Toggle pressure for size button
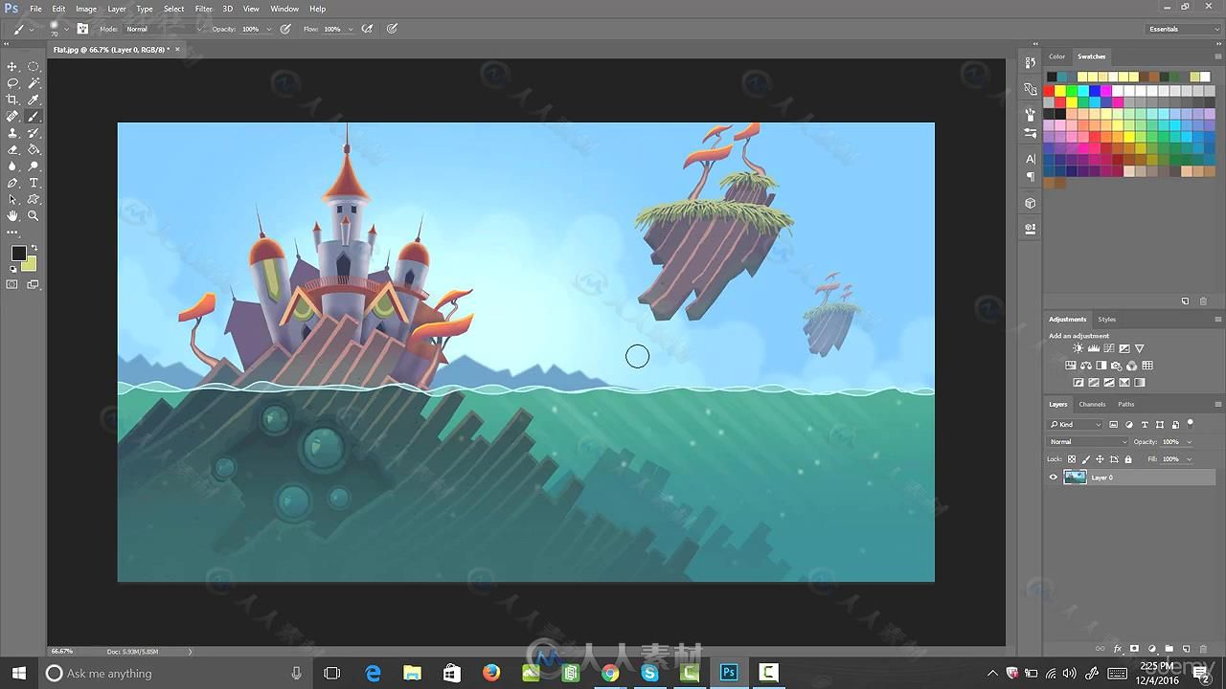 point(392,29)
